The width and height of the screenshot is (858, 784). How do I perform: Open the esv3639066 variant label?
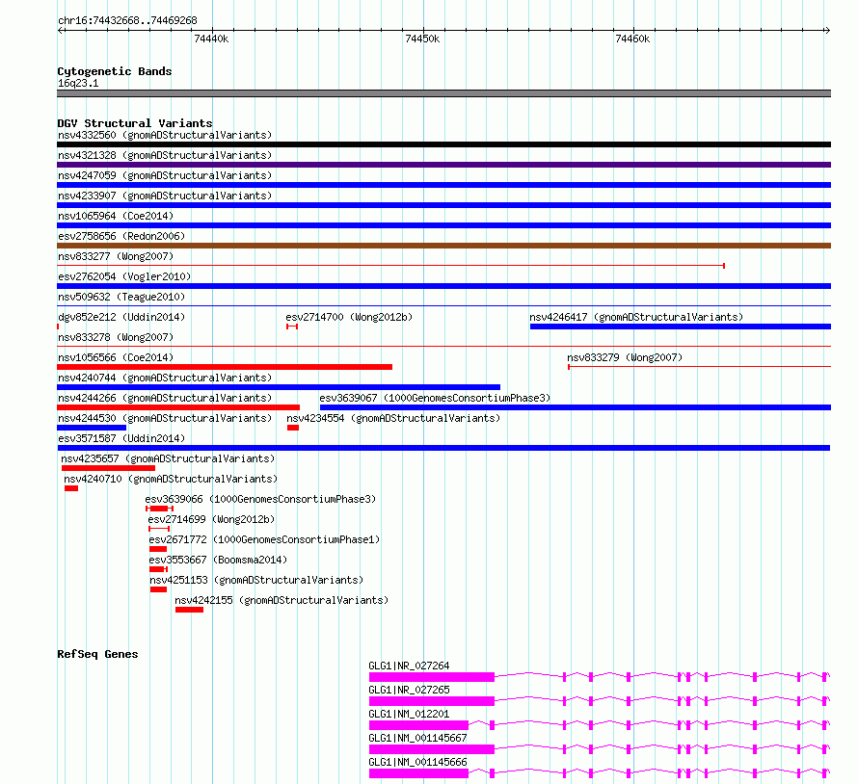260,499
